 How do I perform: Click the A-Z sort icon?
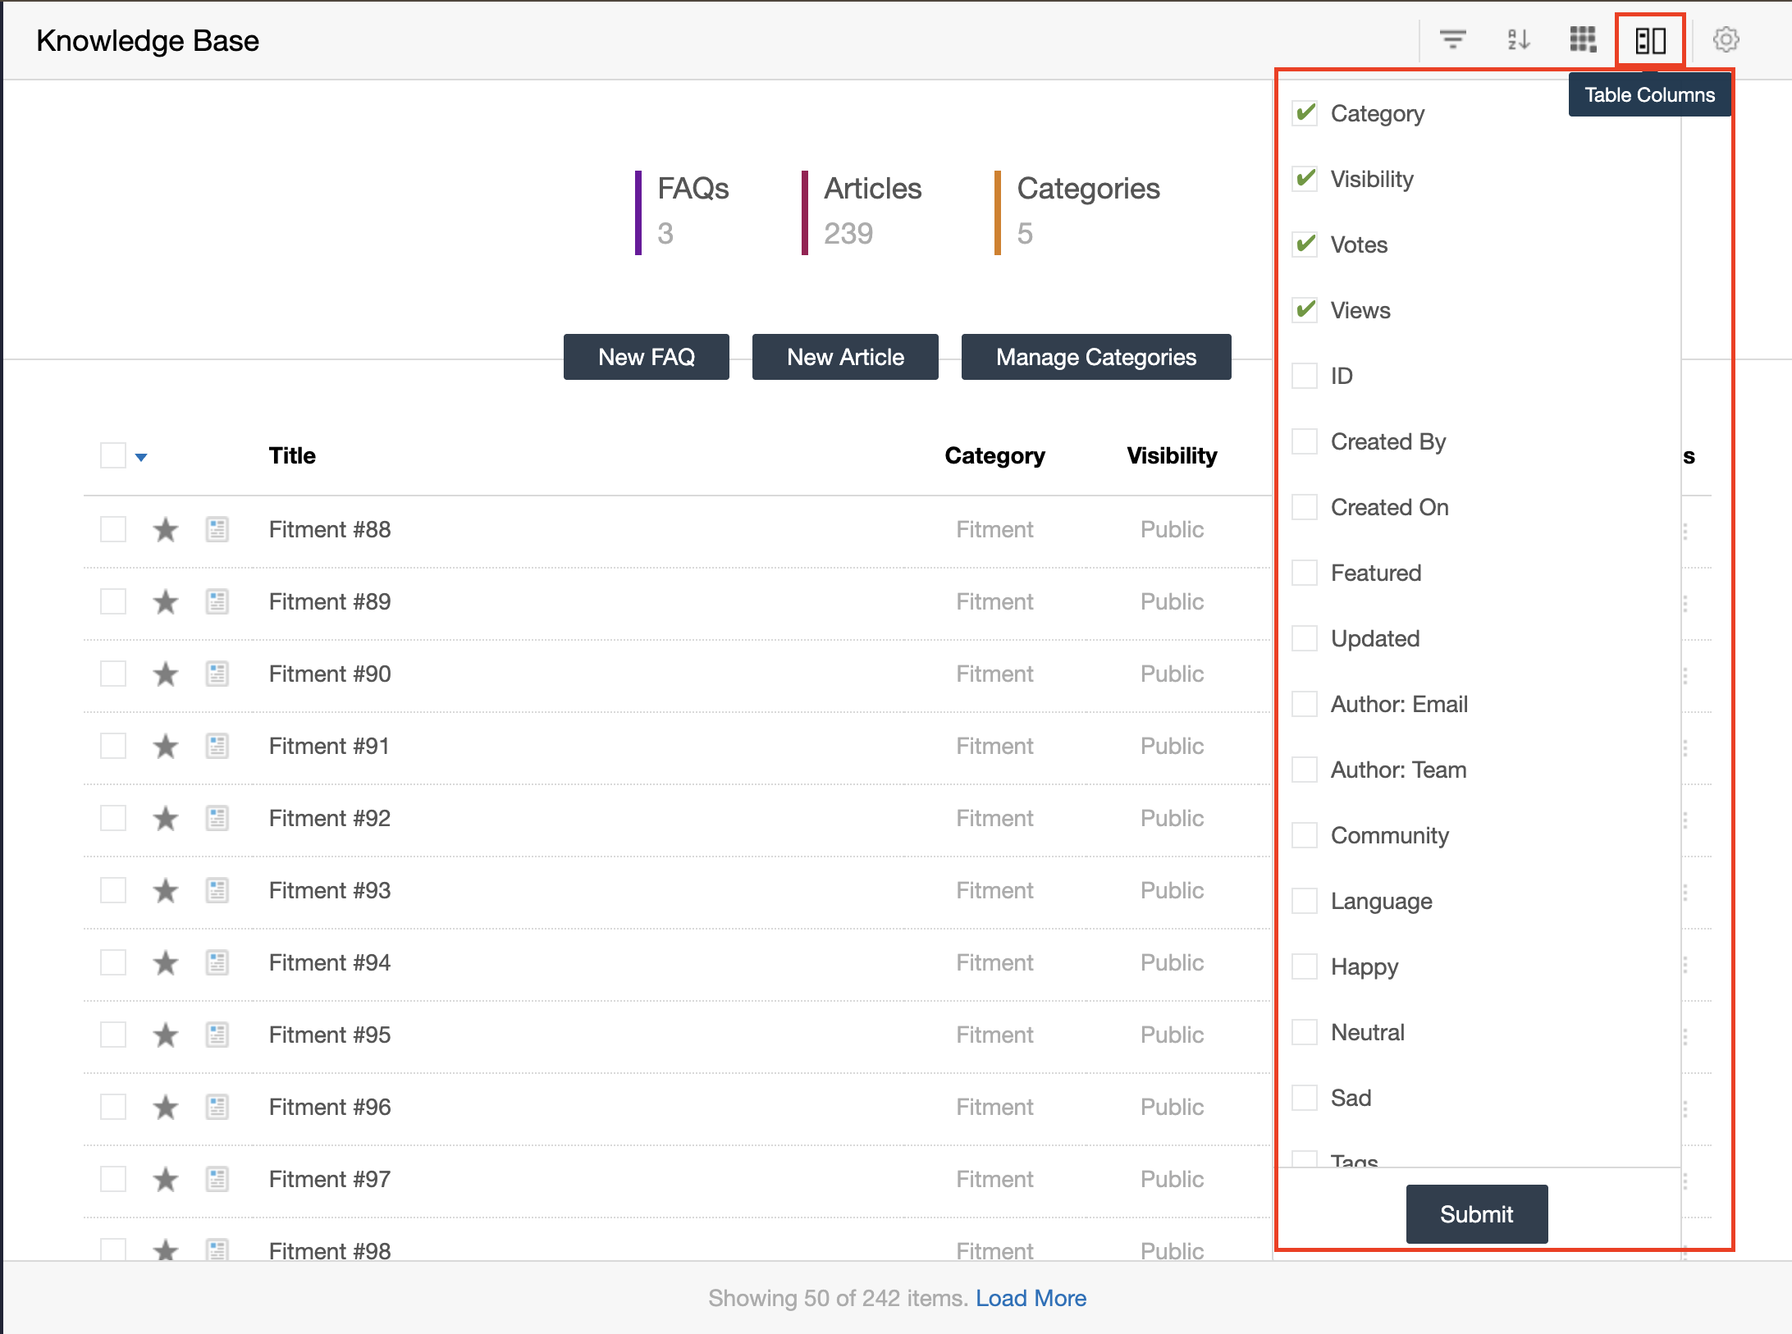pyautogui.click(x=1518, y=39)
